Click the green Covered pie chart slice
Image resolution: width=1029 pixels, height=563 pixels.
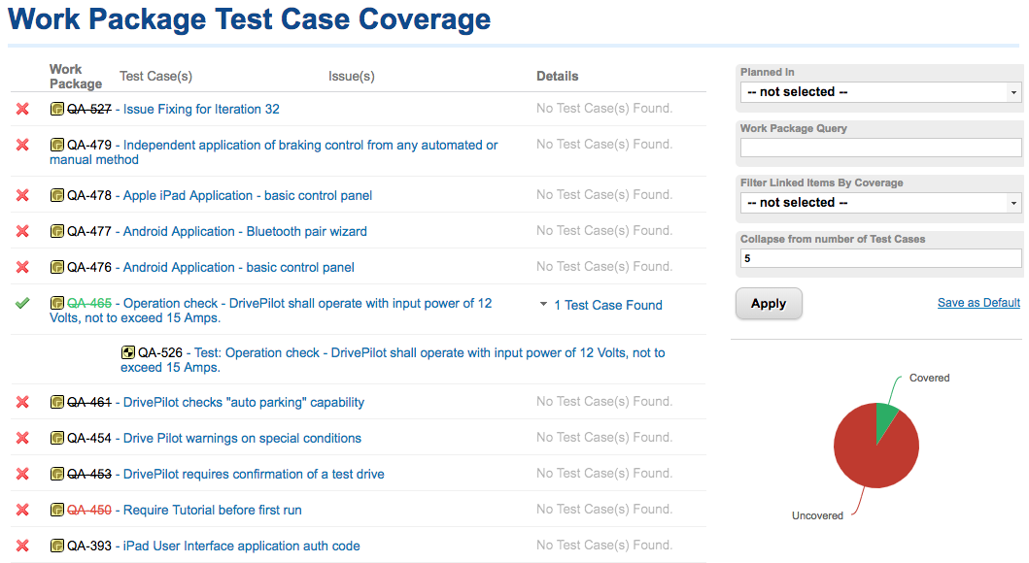point(885,420)
